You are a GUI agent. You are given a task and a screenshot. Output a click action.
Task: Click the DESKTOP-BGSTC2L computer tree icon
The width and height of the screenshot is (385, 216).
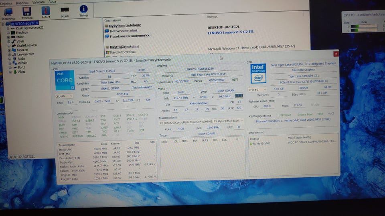pyautogui.click(x=8, y=24)
